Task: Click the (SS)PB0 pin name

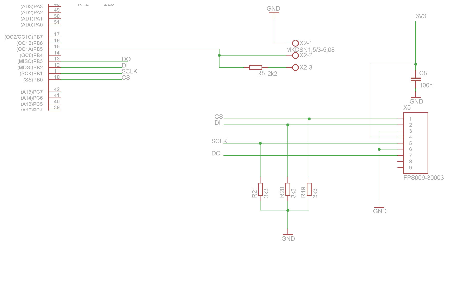Action: [x=33, y=80]
